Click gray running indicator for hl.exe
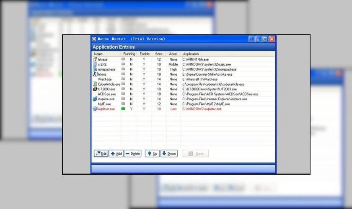Viewport: 352px width, 209px height. point(123,74)
